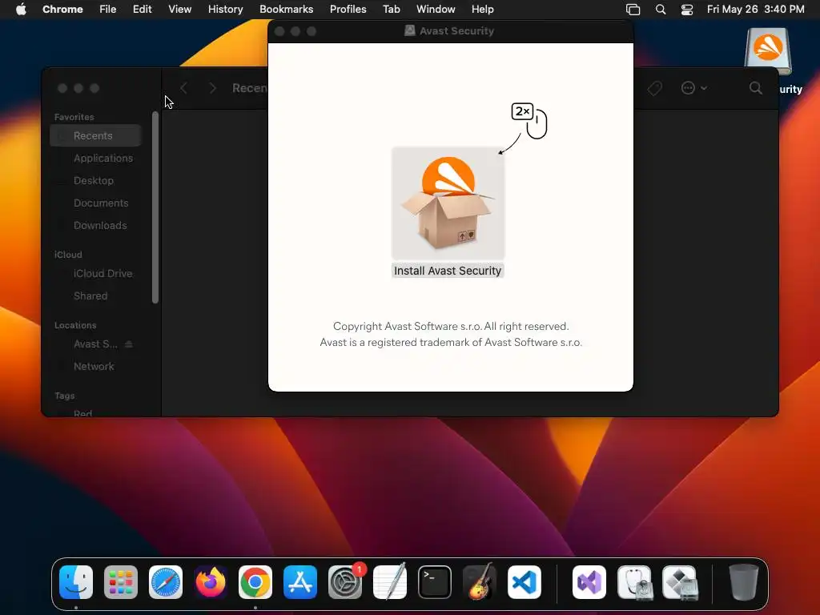Image resolution: width=820 pixels, height=615 pixels.
Task: Launch Terminal from the Dock
Action: [435, 582]
